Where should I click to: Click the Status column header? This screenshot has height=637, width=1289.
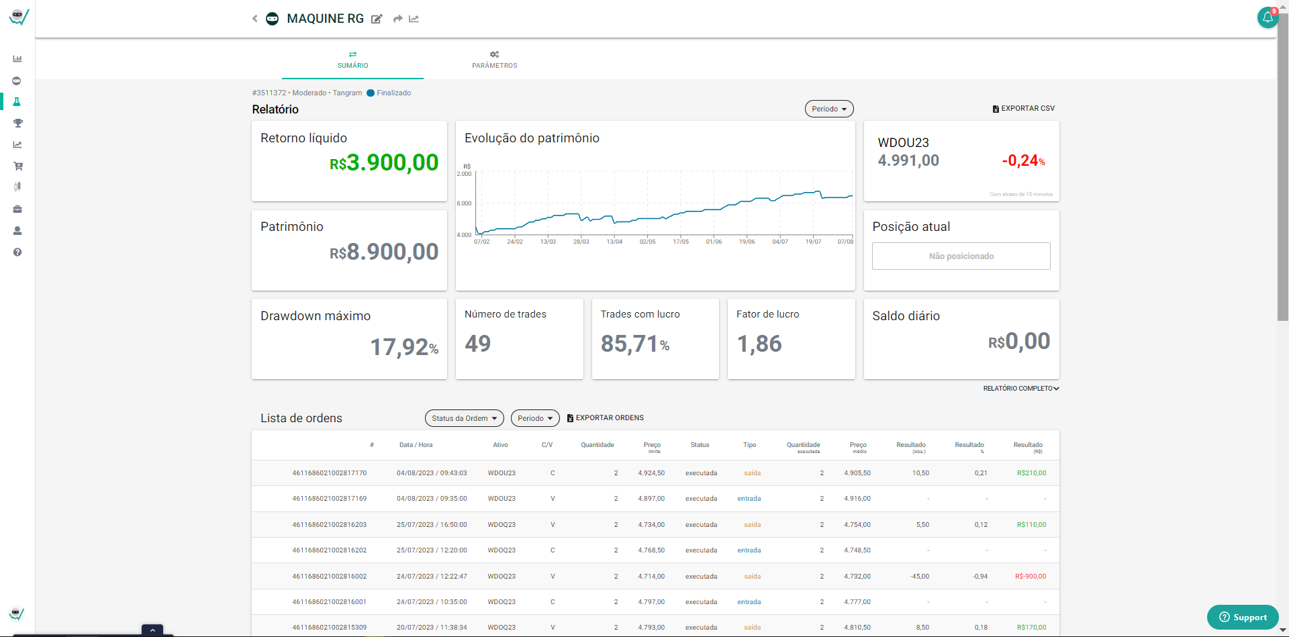pyautogui.click(x=700, y=445)
